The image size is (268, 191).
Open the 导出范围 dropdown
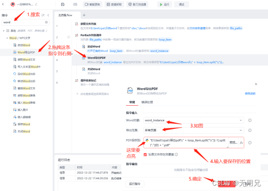coord(194,130)
